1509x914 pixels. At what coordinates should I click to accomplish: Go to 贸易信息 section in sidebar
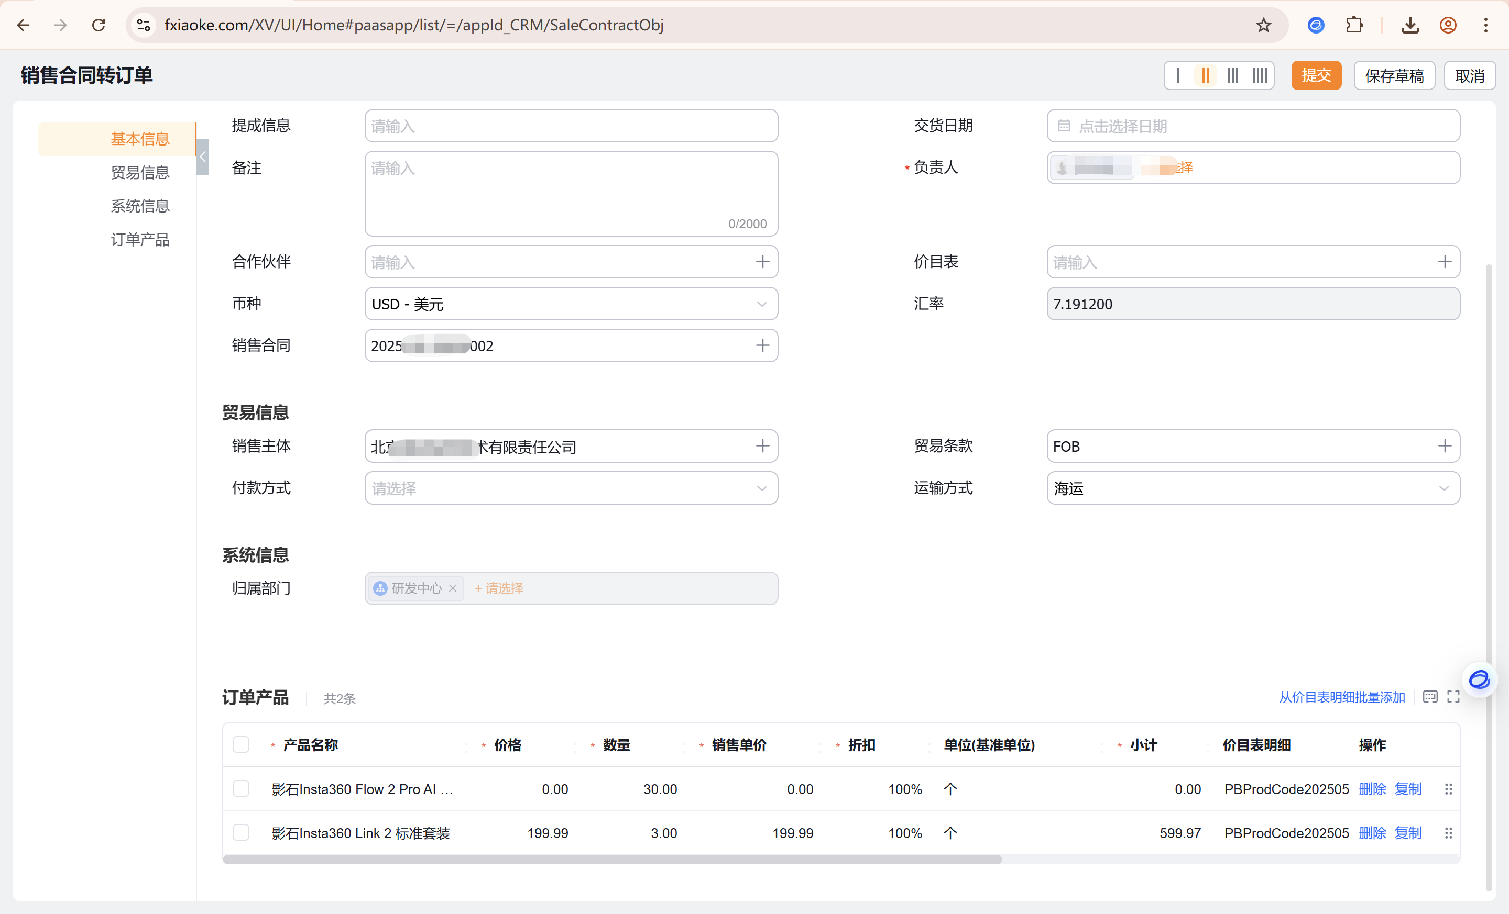[140, 173]
